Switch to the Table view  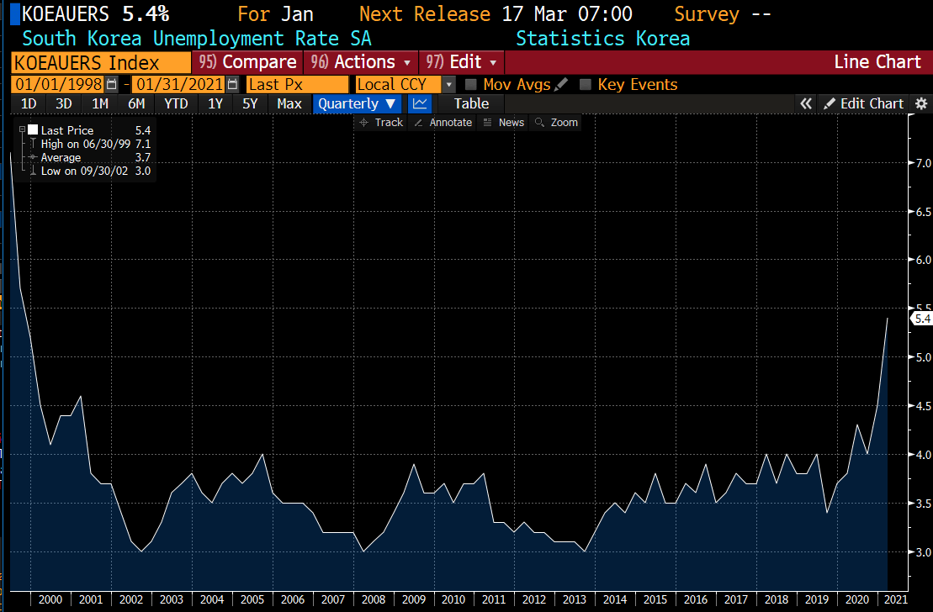click(x=471, y=103)
